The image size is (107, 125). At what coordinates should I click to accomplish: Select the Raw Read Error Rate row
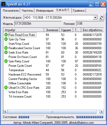(x=53, y=35)
